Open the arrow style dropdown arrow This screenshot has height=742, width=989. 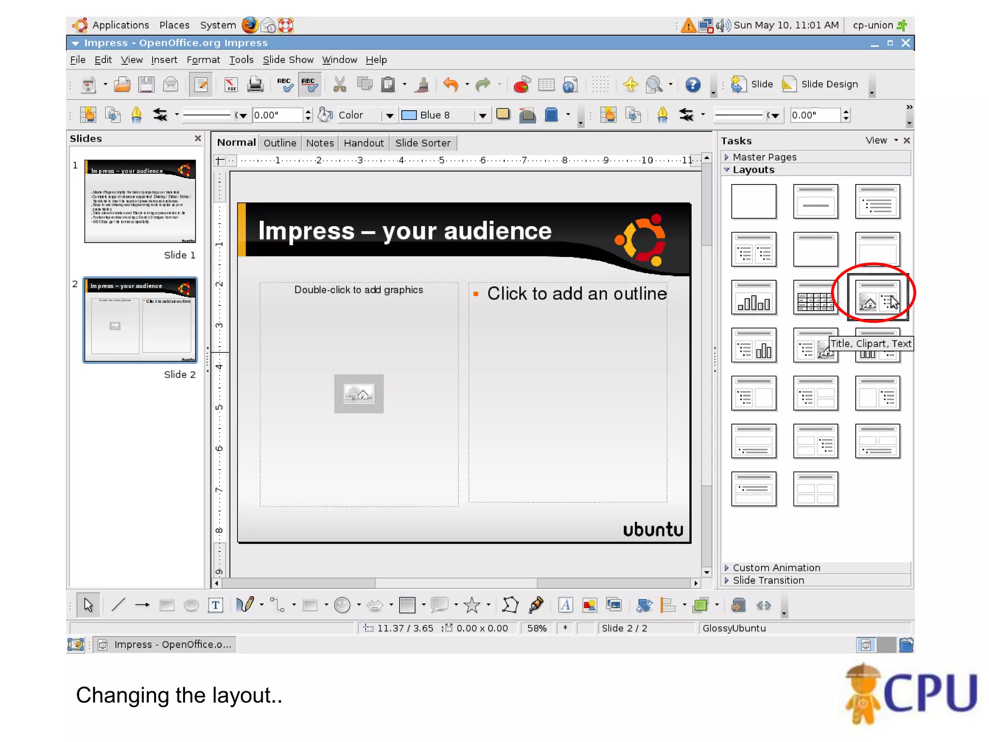tap(177, 114)
